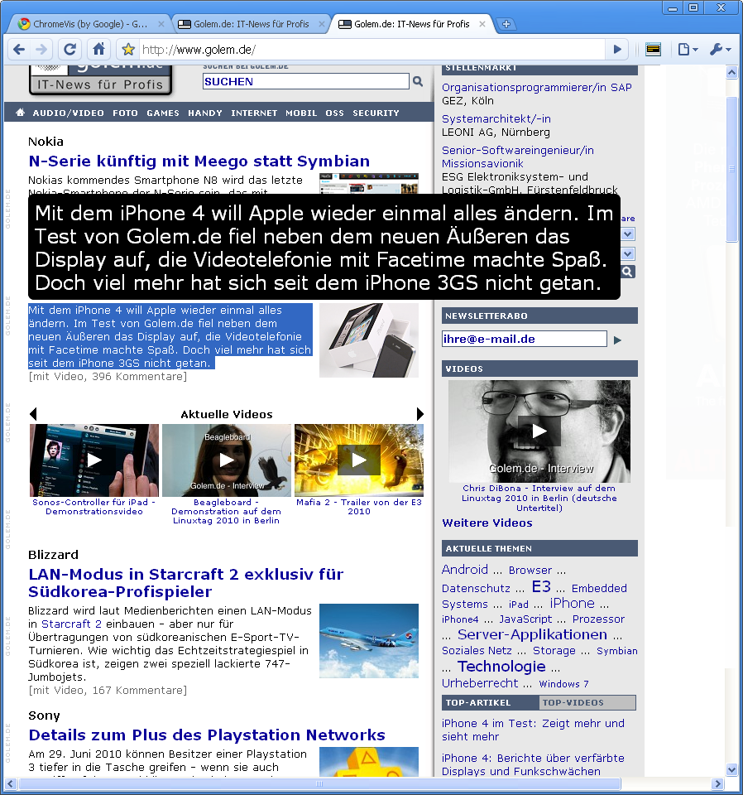The image size is (743, 795).
Task: Click the home icon in Golem navigation bar
Action: point(20,113)
